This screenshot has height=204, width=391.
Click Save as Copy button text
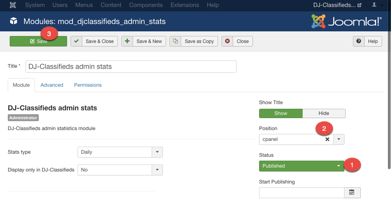coord(199,41)
